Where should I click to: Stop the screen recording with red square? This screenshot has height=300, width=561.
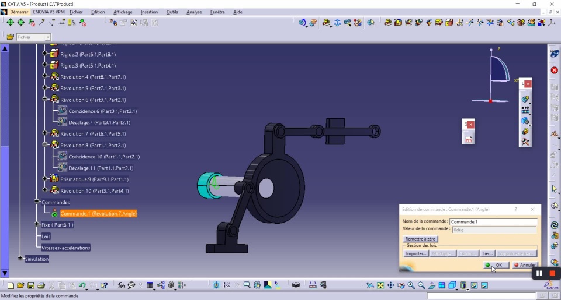pos(552,273)
